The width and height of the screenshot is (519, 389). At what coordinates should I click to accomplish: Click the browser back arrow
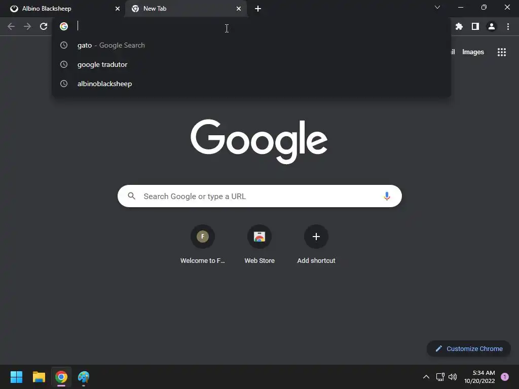pyautogui.click(x=11, y=26)
